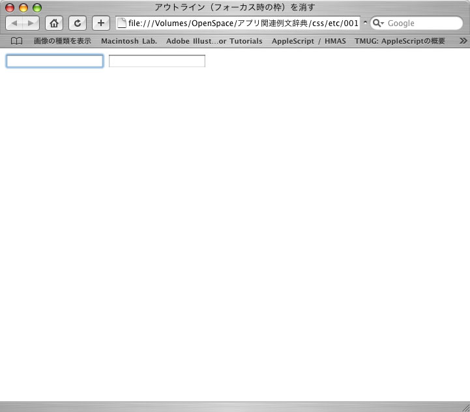The image size is (470, 412).
Task: Open the 画像の種類を表示 bookmark
Action: pyautogui.click(x=63, y=41)
